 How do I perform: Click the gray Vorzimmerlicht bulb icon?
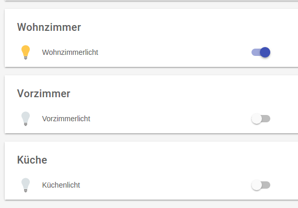tap(26, 119)
